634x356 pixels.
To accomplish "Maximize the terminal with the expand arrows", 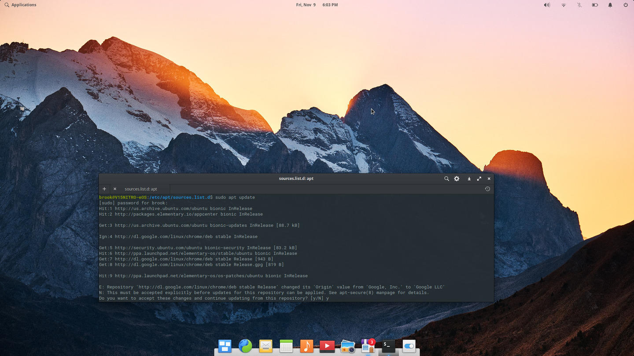I will (x=479, y=178).
